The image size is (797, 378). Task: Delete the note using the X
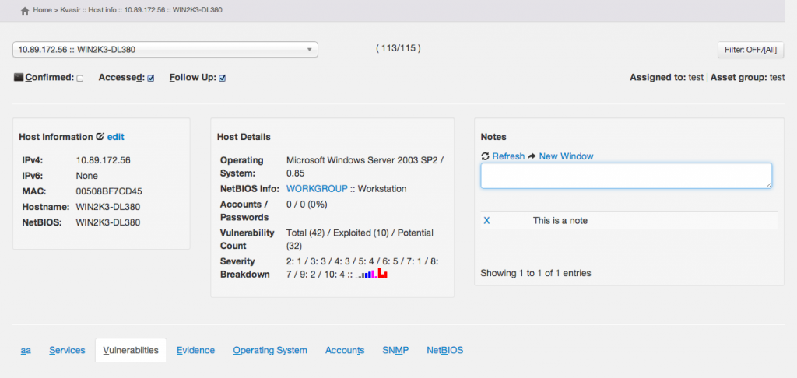coord(487,221)
